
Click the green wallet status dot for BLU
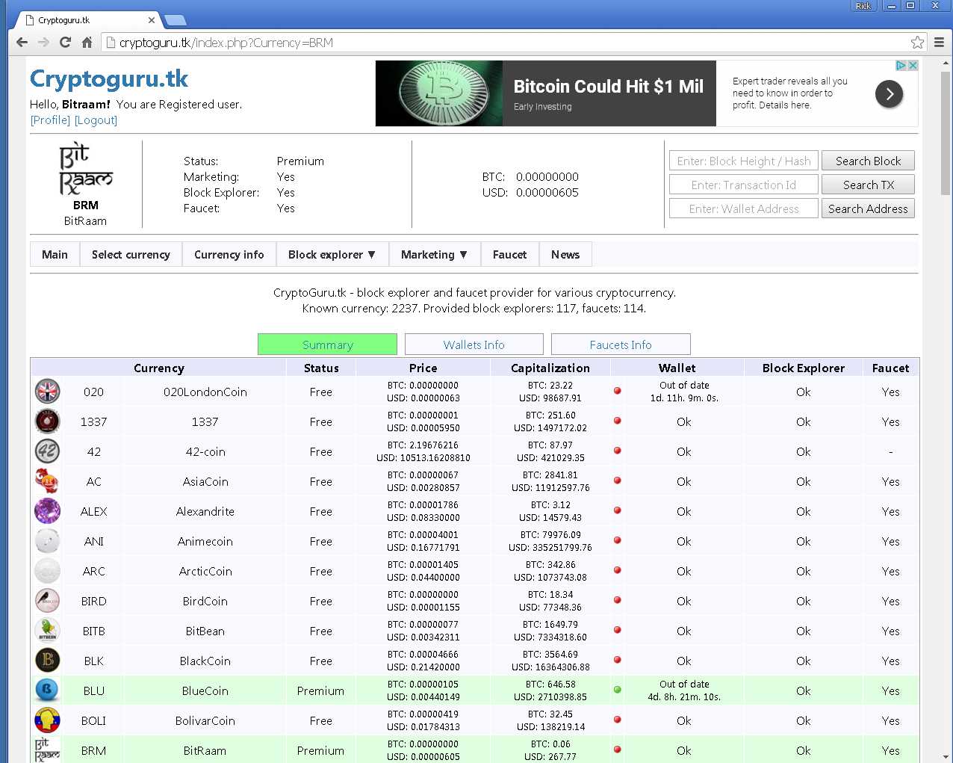tap(618, 690)
